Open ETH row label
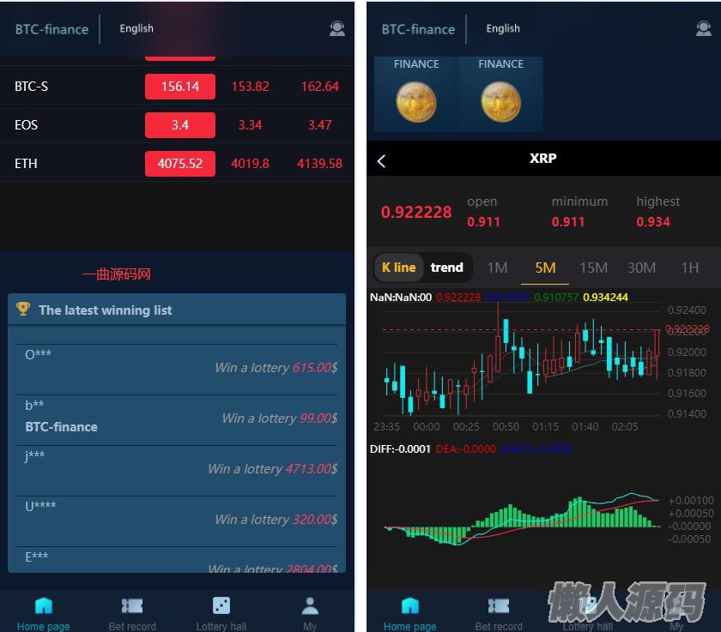The width and height of the screenshot is (721, 632). pos(26,164)
